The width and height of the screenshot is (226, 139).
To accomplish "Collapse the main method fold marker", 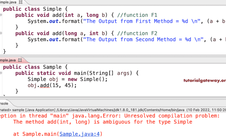I will pyautogui.click(x=1, y=73).
